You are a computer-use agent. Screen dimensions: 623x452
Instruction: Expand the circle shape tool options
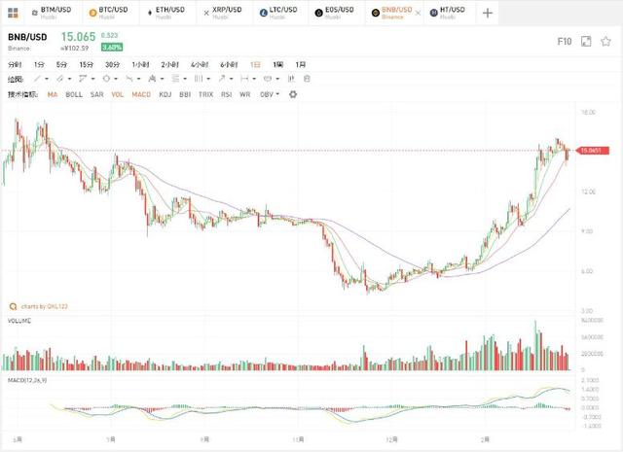[x=116, y=79]
